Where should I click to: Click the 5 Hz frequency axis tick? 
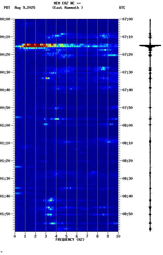coord(66,236)
